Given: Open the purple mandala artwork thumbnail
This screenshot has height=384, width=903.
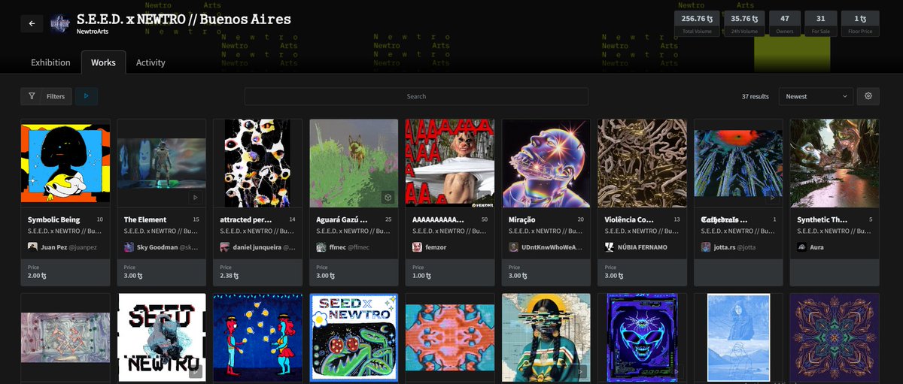Looking at the screenshot, I should [x=835, y=337].
